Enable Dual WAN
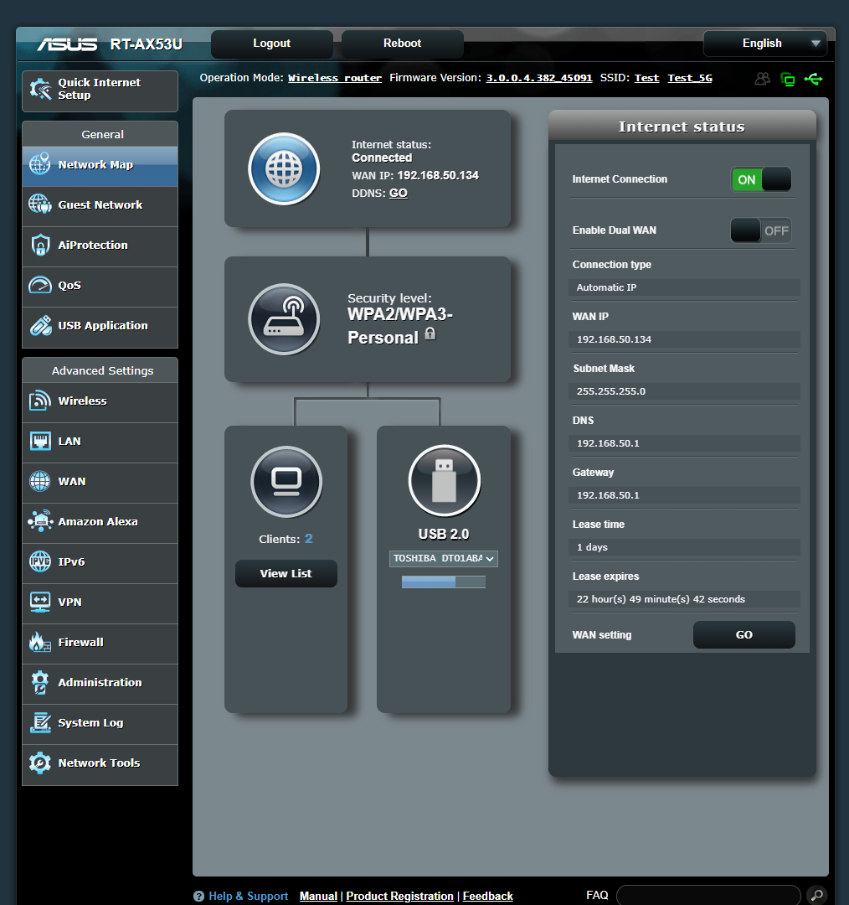The image size is (849, 905). 760,230
